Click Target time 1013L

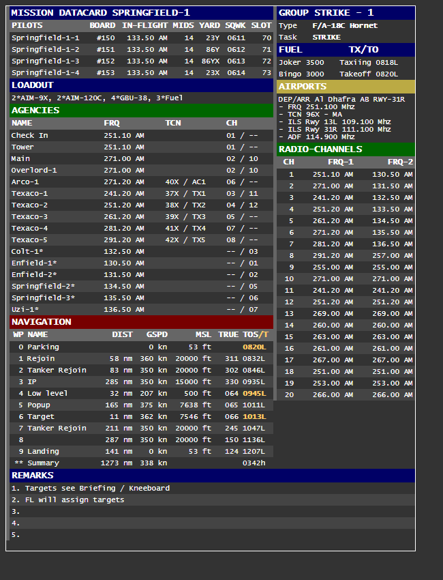pos(254,416)
